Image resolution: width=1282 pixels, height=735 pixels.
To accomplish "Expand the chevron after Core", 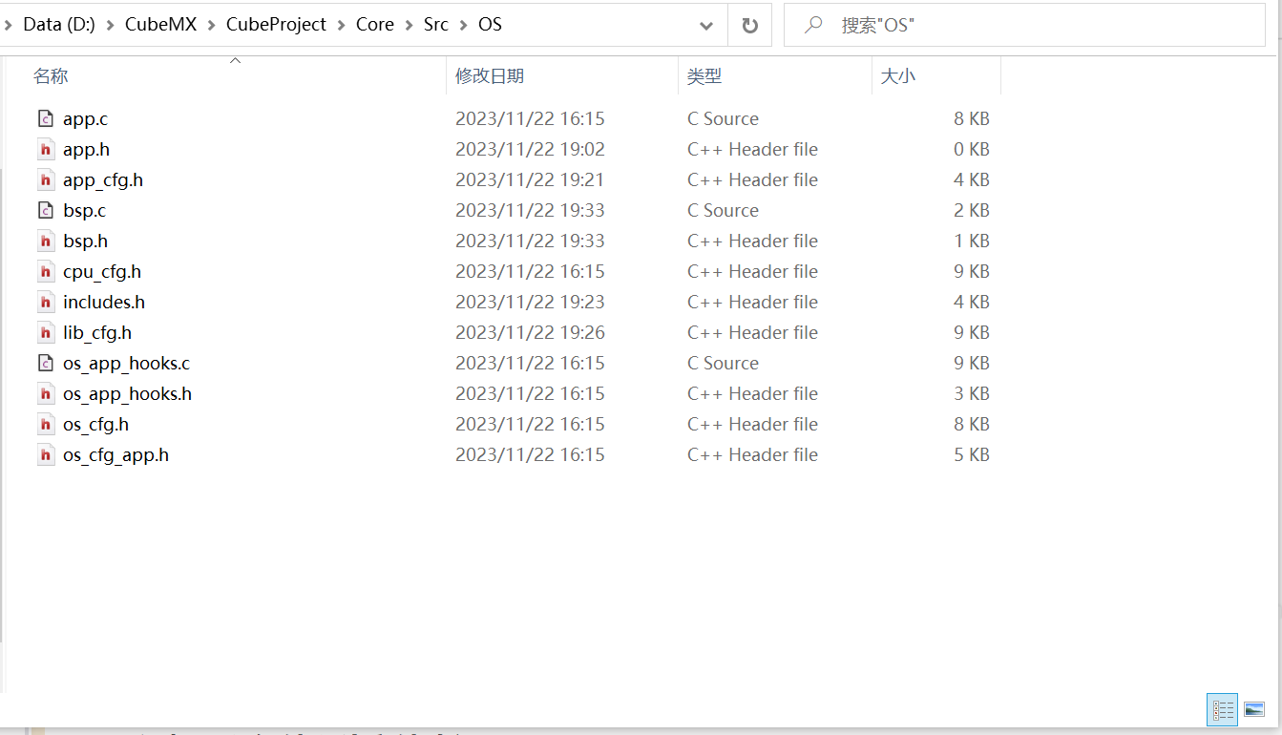I will pyautogui.click(x=409, y=25).
